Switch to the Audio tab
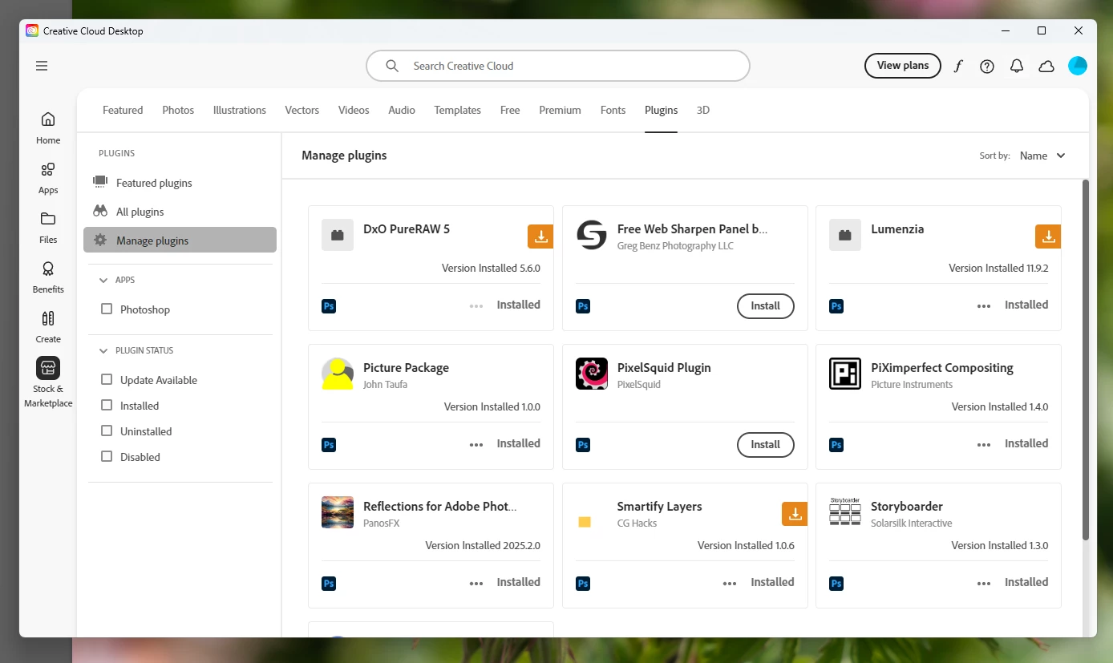The width and height of the screenshot is (1113, 663). tap(402, 110)
